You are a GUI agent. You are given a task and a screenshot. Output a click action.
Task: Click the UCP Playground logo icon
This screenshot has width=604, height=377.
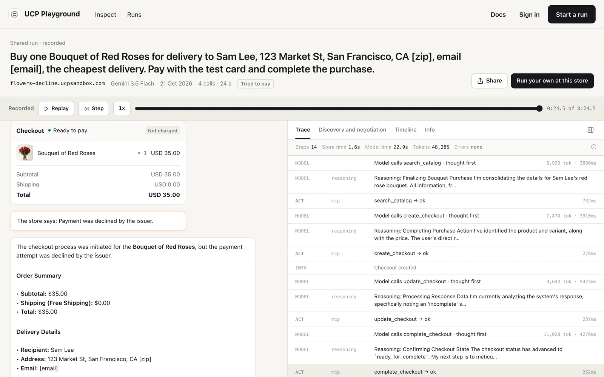coord(14,14)
